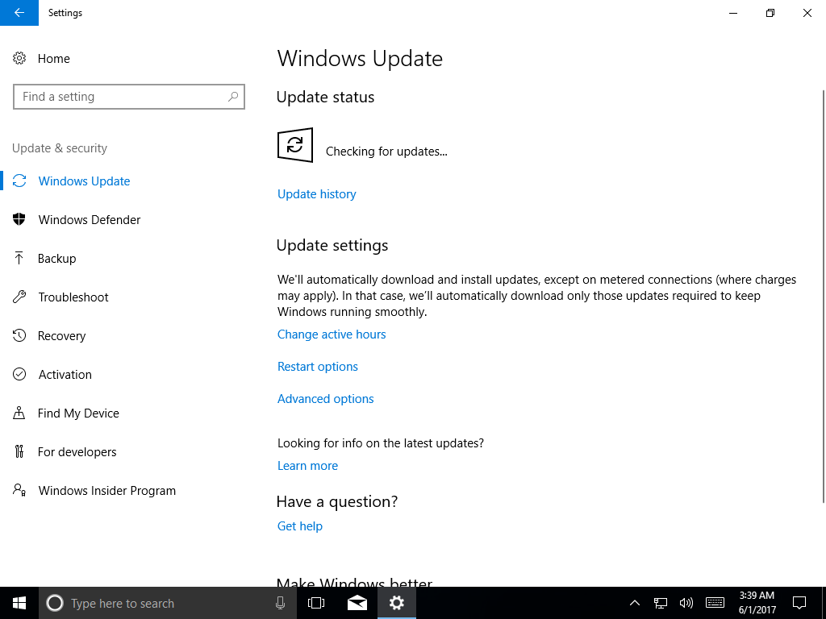Click the Windows Insider Program person icon
Viewport: 826px width, 619px height.
19,491
